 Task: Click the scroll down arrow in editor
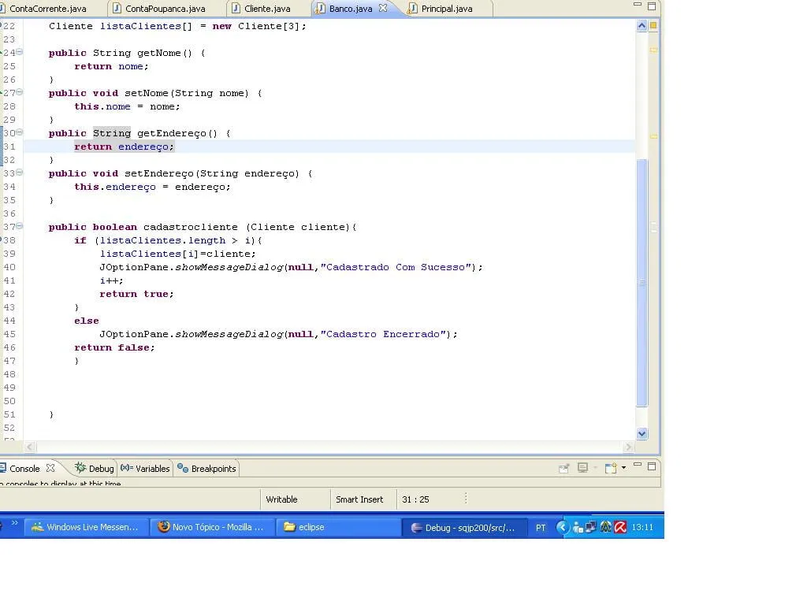point(642,433)
